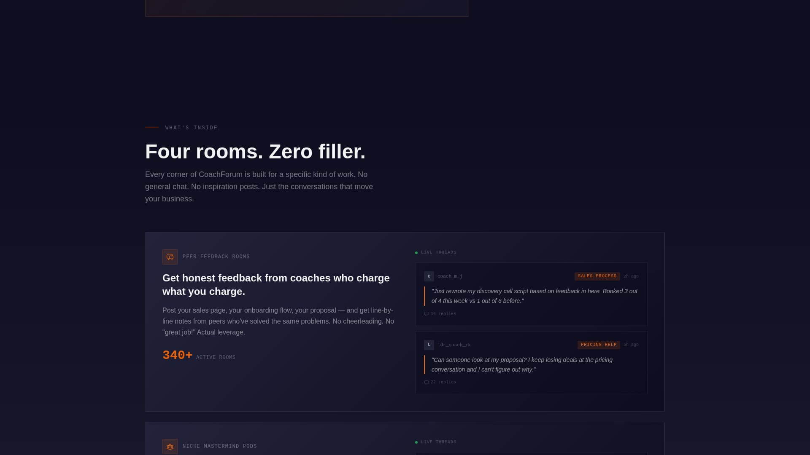The width and height of the screenshot is (810, 455).
Task: Open the proposal pricing conversation thread
Action: pos(522,365)
